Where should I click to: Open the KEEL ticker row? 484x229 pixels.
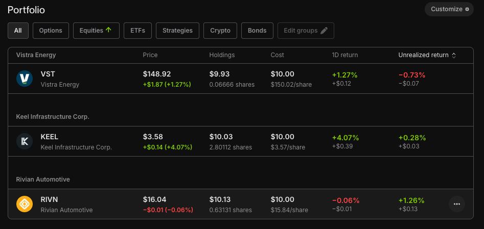tap(240, 141)
